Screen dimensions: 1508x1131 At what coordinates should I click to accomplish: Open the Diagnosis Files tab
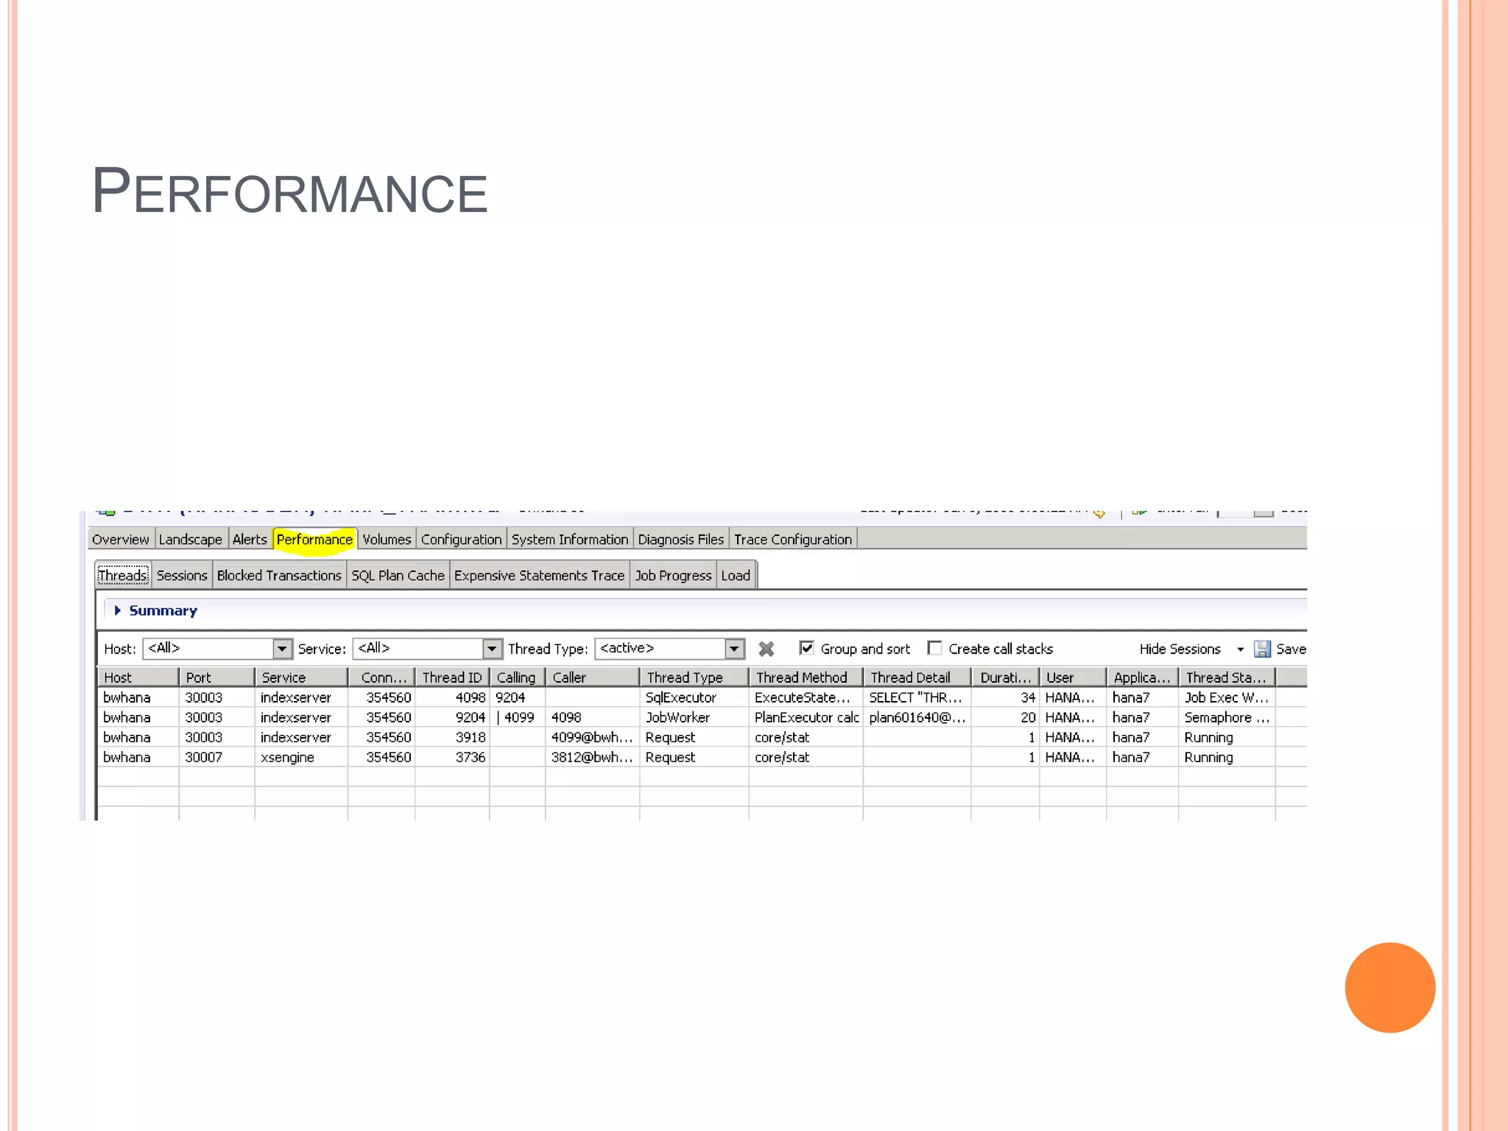click(x=681, y=540)
